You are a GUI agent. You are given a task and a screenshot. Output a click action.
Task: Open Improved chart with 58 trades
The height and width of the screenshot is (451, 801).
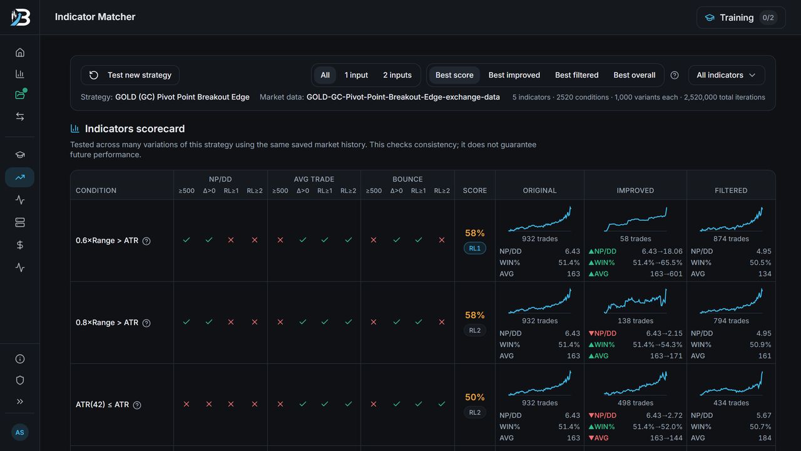(635, 219)
